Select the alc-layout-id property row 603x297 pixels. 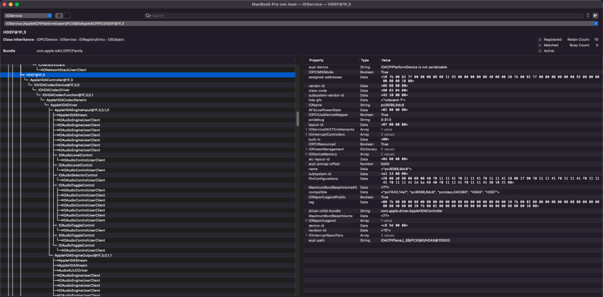[453, 159]
